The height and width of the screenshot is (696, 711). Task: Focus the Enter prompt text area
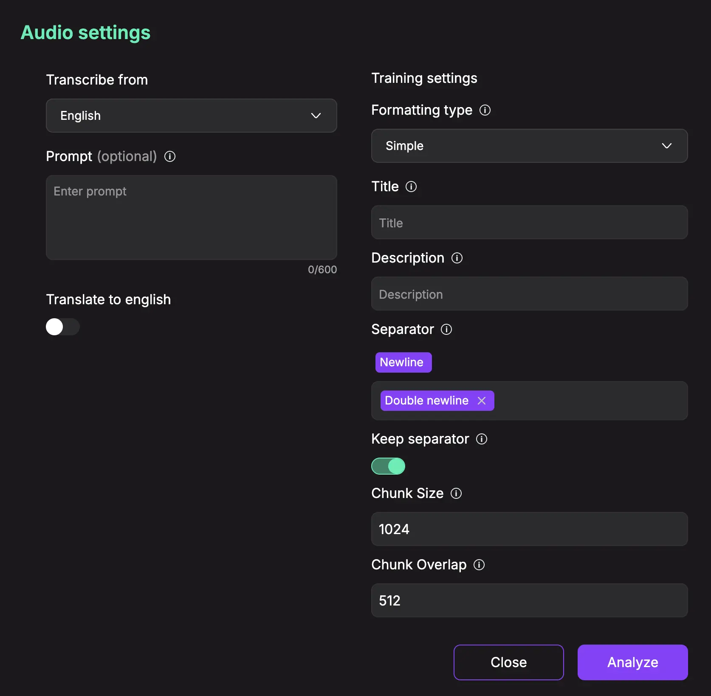[191, 217]
